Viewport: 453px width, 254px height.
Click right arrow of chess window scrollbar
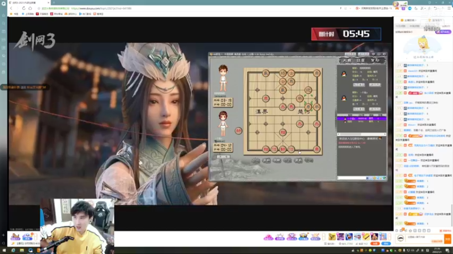385,134
